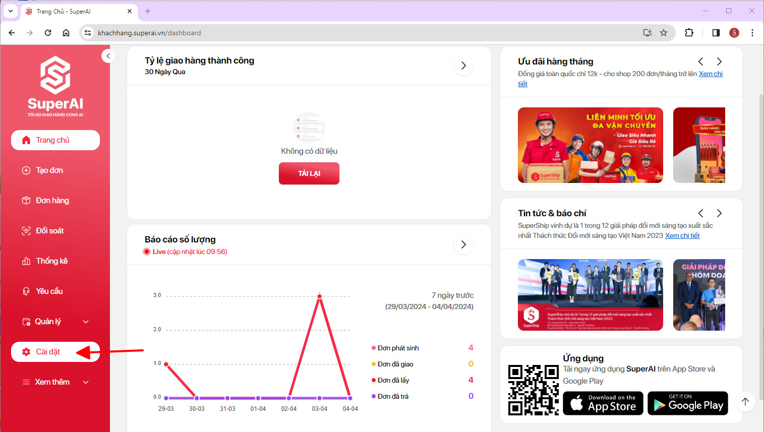Click the scroll-to-top arrow button
The height and width of the screenshot is (432, 764).
click(x=745, y=402)
